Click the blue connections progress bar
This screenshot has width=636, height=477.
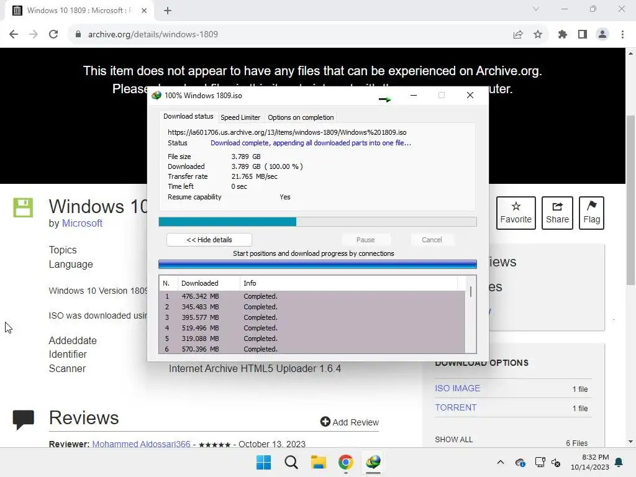[x=317, y=265]
